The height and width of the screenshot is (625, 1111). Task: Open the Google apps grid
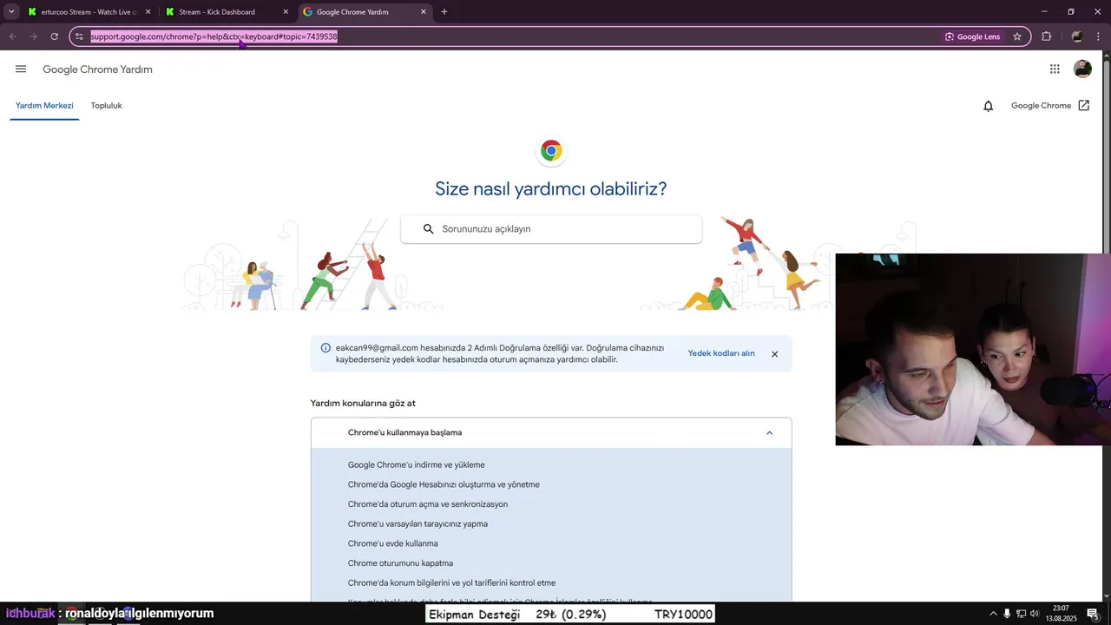point(1055,69)
